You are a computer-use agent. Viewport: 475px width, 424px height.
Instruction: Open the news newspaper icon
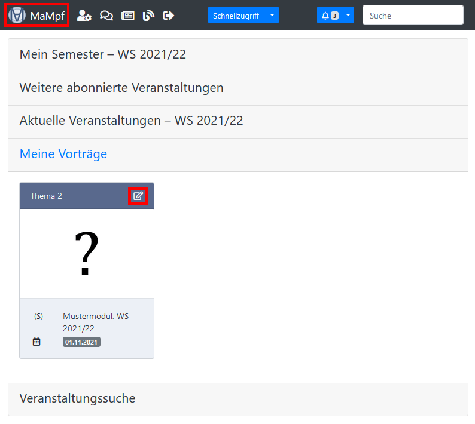127,16
